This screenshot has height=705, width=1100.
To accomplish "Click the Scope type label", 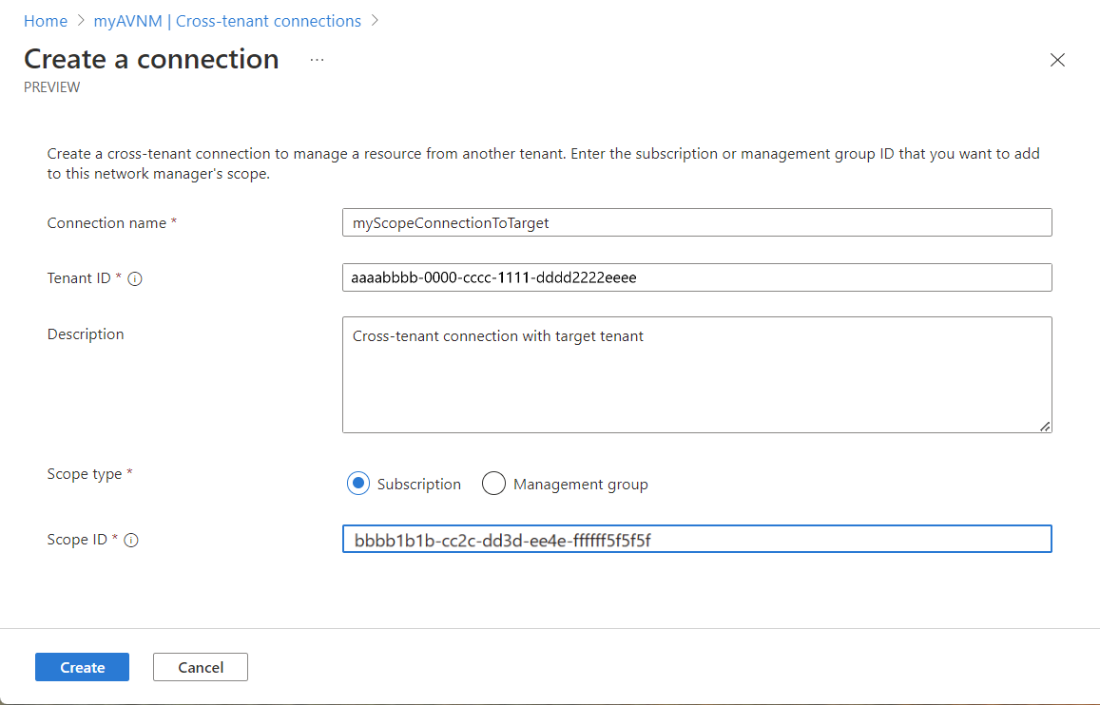I will point(85,474).
